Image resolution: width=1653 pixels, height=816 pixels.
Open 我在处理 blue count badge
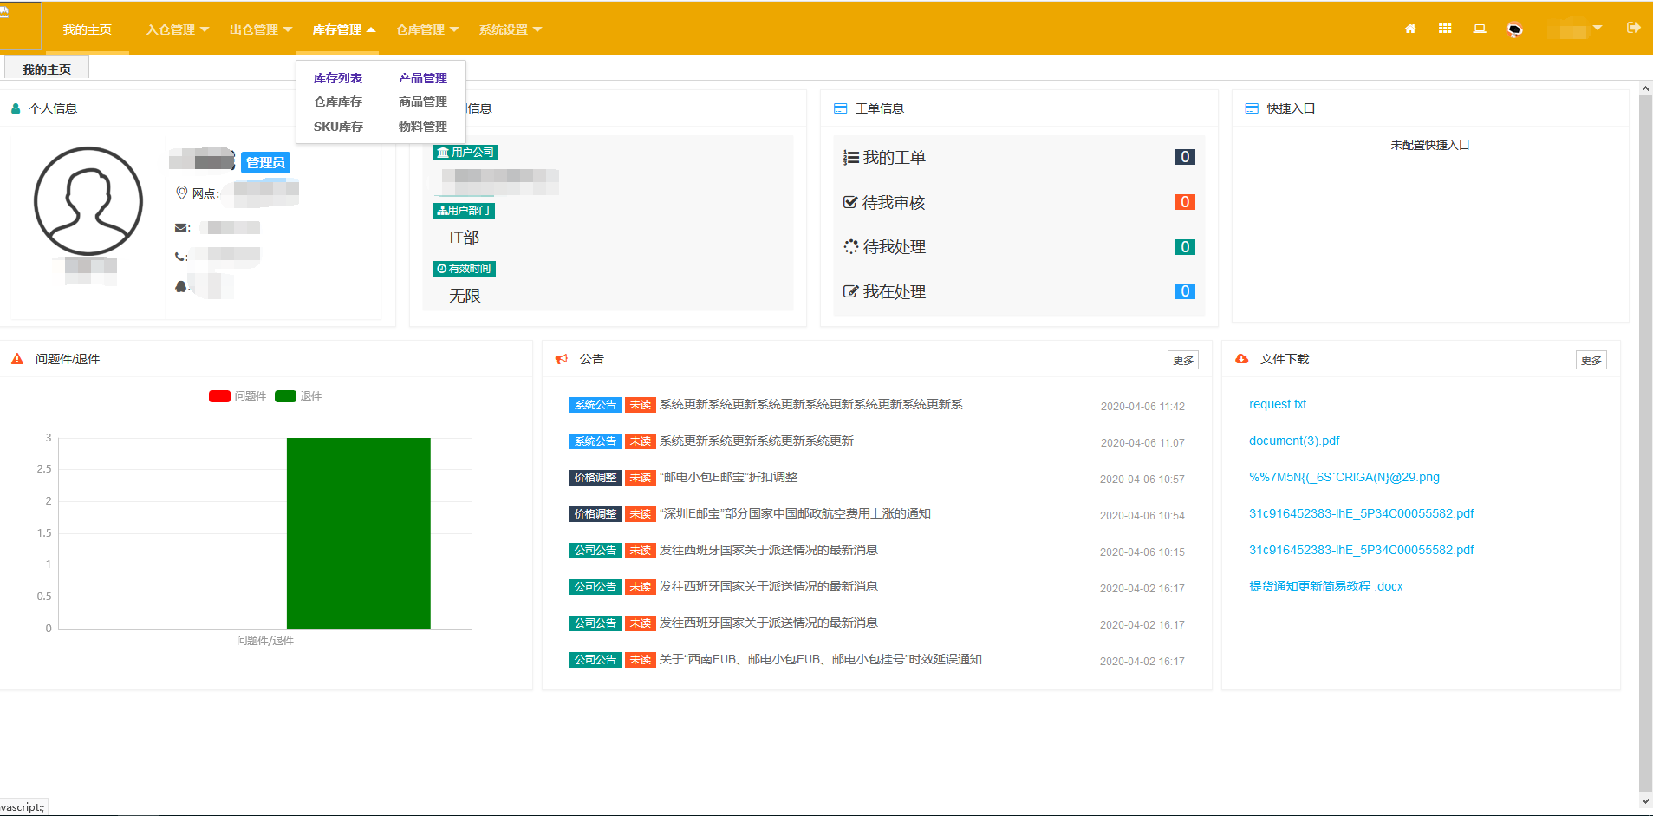click(x=1185, y=291)
